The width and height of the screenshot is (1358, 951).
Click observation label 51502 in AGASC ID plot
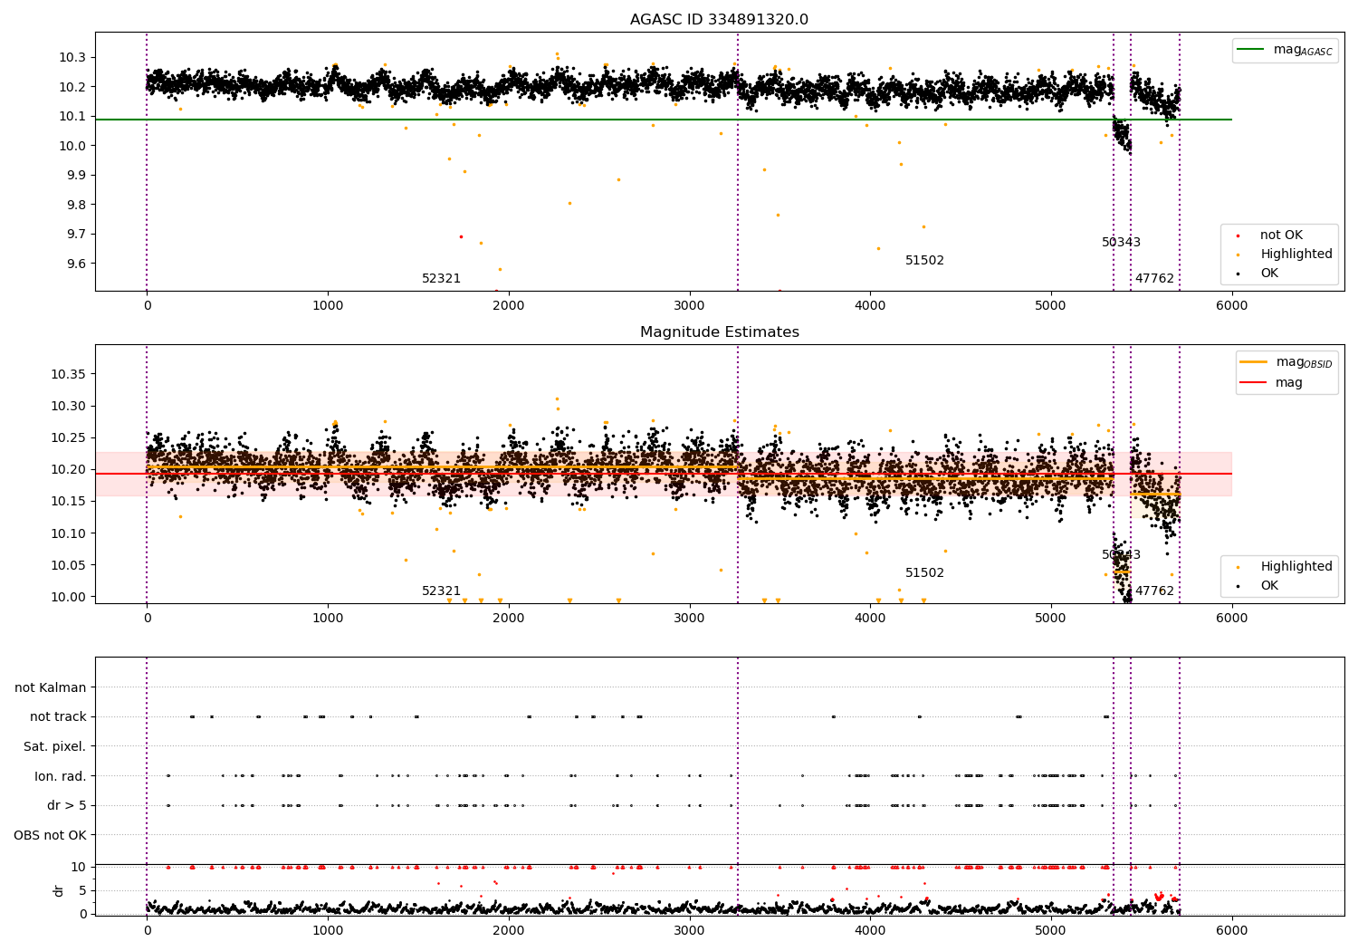coord(924,261)
